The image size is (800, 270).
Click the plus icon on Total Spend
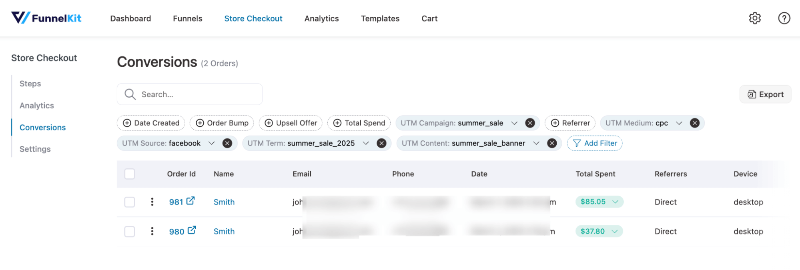pos(337,123)
